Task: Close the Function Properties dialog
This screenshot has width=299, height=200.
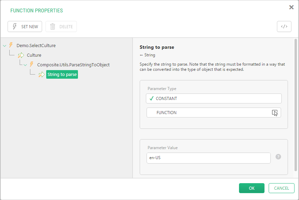Action: tap(291, 7)
